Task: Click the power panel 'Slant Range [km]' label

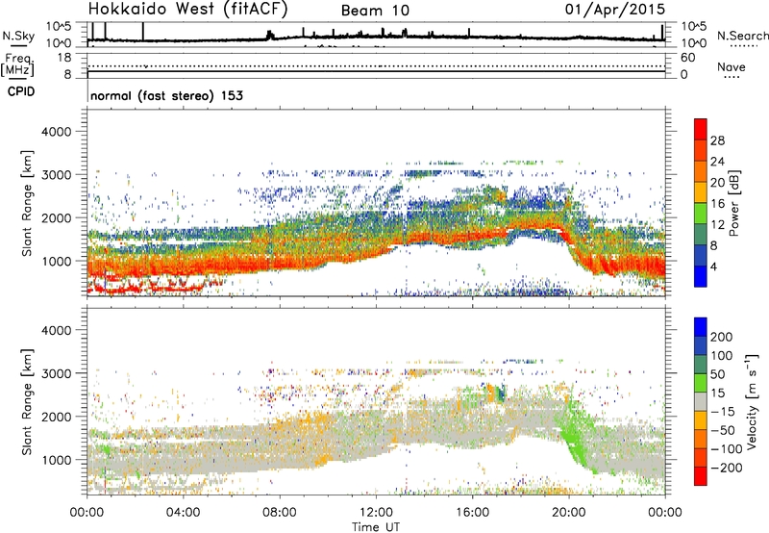Action: [x=28, y=203]
